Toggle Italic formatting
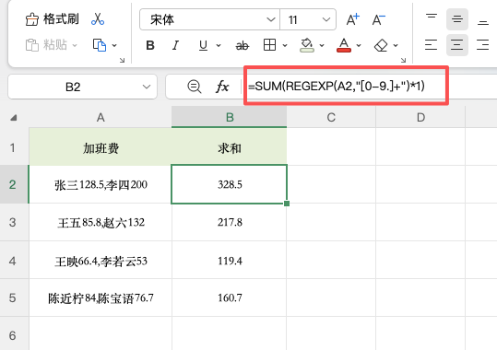This screenshot has height=350, width=497. 175,45
